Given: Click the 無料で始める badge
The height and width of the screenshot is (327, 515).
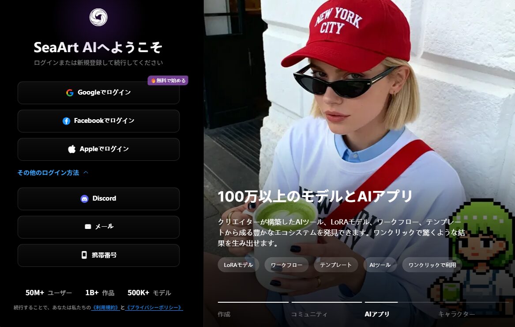Looking at the screenshot, I should (168, 80).
